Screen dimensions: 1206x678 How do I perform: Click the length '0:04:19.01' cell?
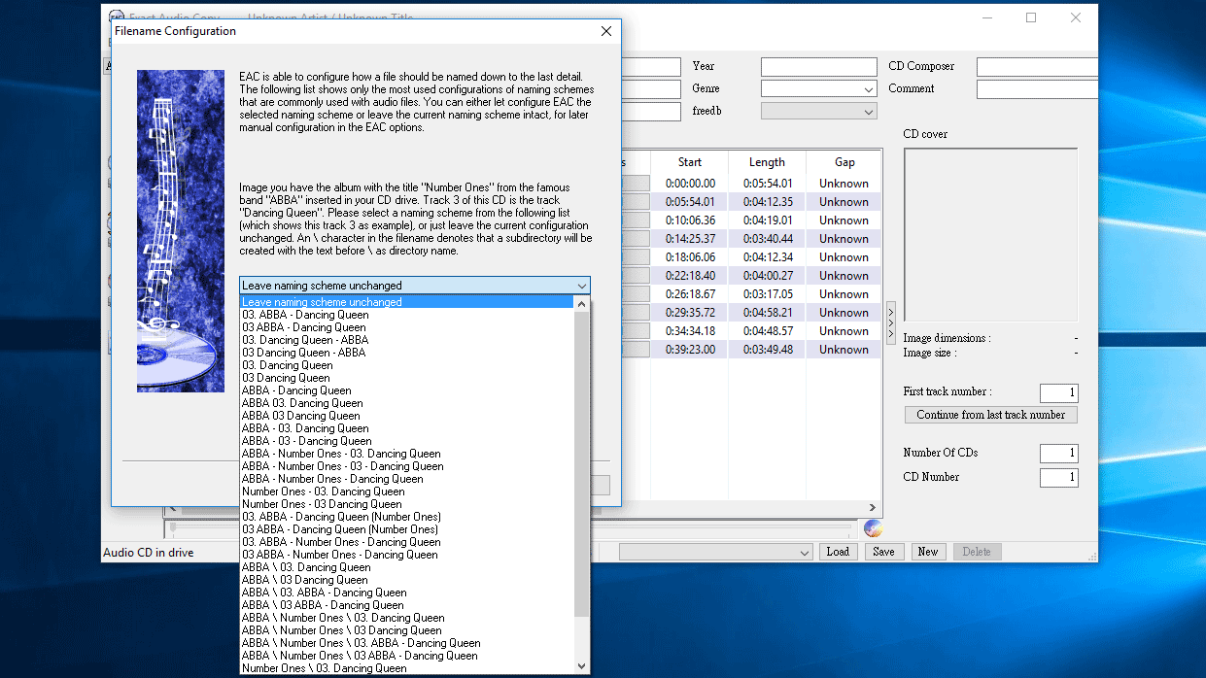point(768,220)
